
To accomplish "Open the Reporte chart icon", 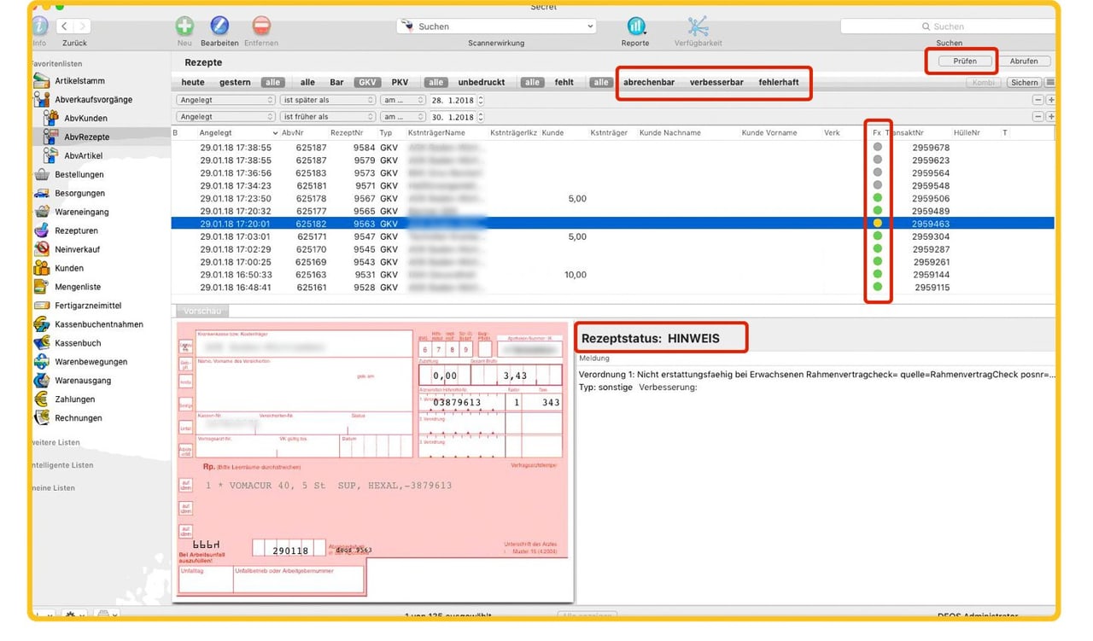I will 636,26.
